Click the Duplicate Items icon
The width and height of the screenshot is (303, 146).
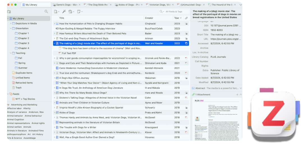pyautogui.click(x=13, y=73)
